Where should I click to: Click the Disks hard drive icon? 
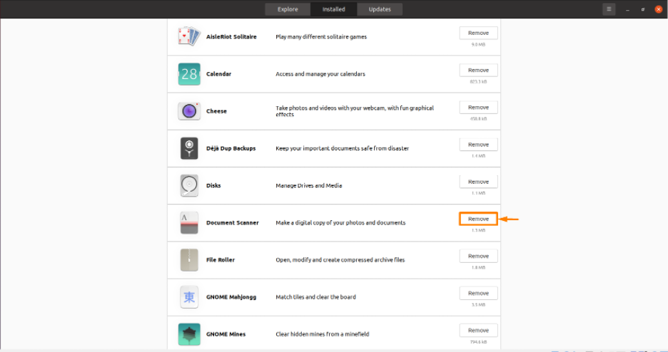tap(189, 185)
